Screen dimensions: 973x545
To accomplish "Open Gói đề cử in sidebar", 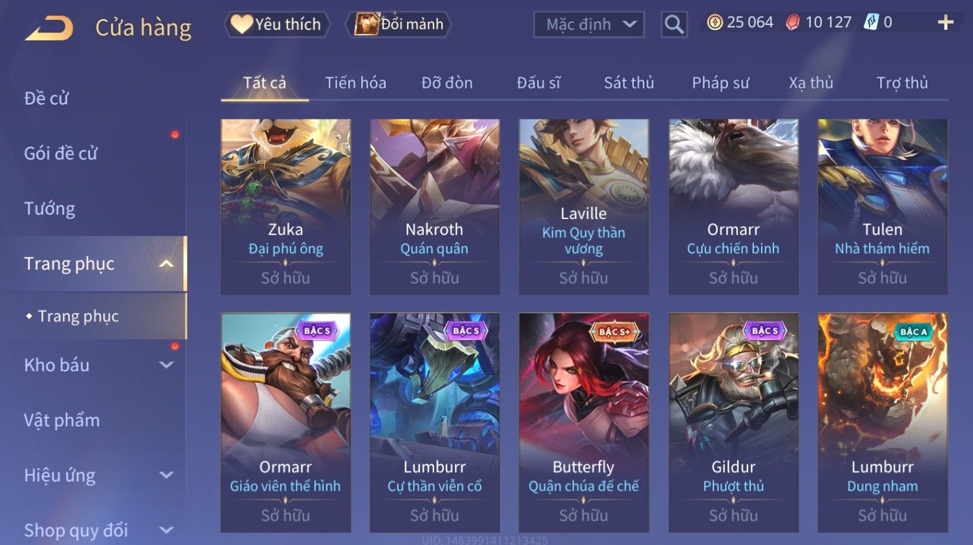I will (x=61, y=153).
